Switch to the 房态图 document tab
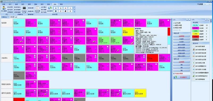Image resolution: width=213 pixels, height=101 pixels. click(x=13, y=17)
